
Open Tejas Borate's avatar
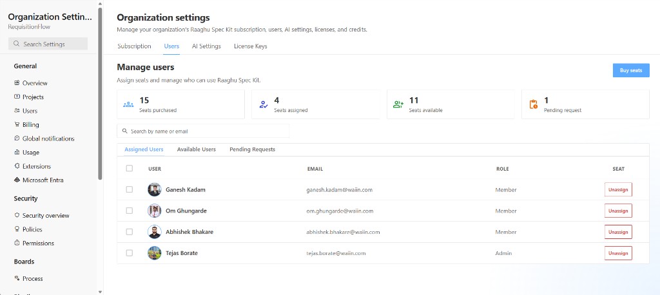pos(155,253)
